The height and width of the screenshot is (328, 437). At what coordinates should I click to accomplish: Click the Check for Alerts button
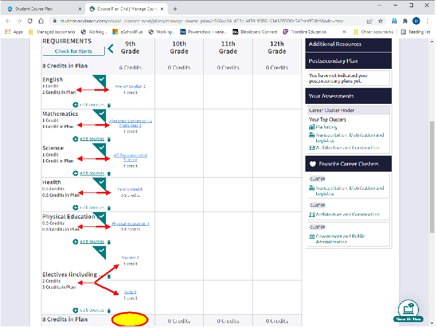tap(74, 51)
